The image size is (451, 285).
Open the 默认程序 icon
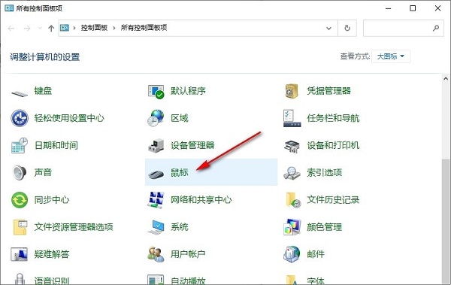tap(156, 92)
